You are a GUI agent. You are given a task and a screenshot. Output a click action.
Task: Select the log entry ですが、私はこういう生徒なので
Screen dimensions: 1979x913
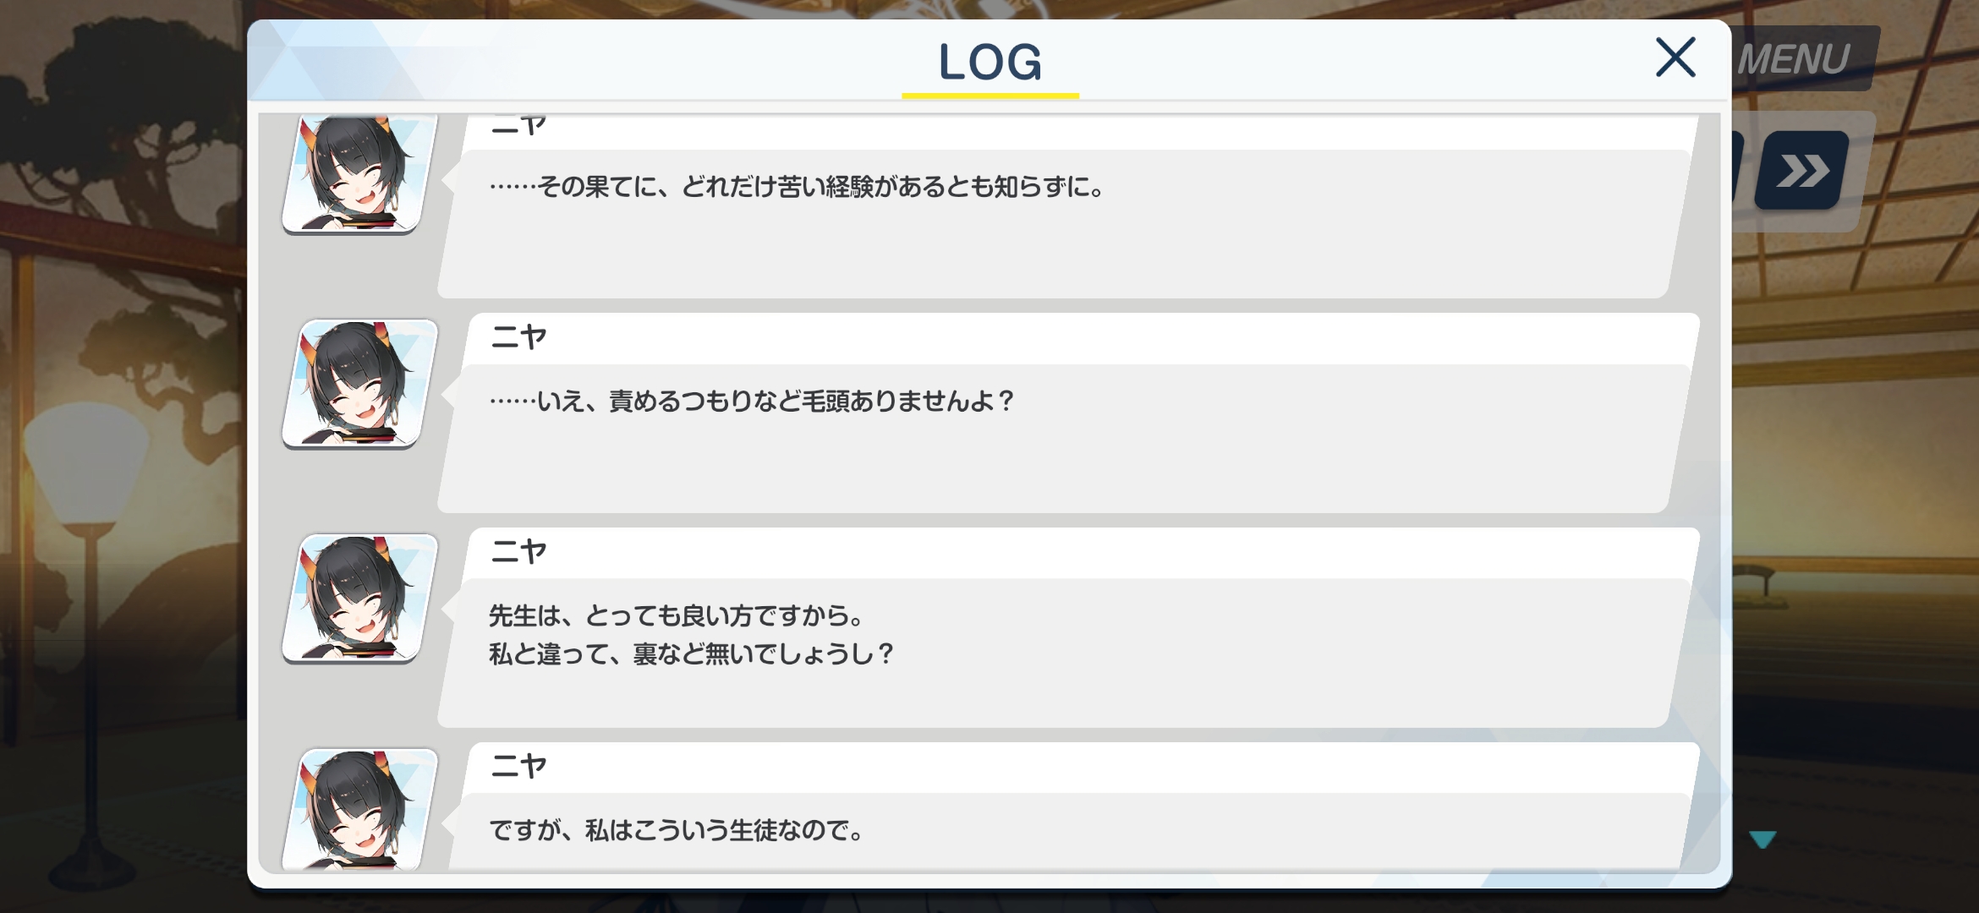pos(677,830)
